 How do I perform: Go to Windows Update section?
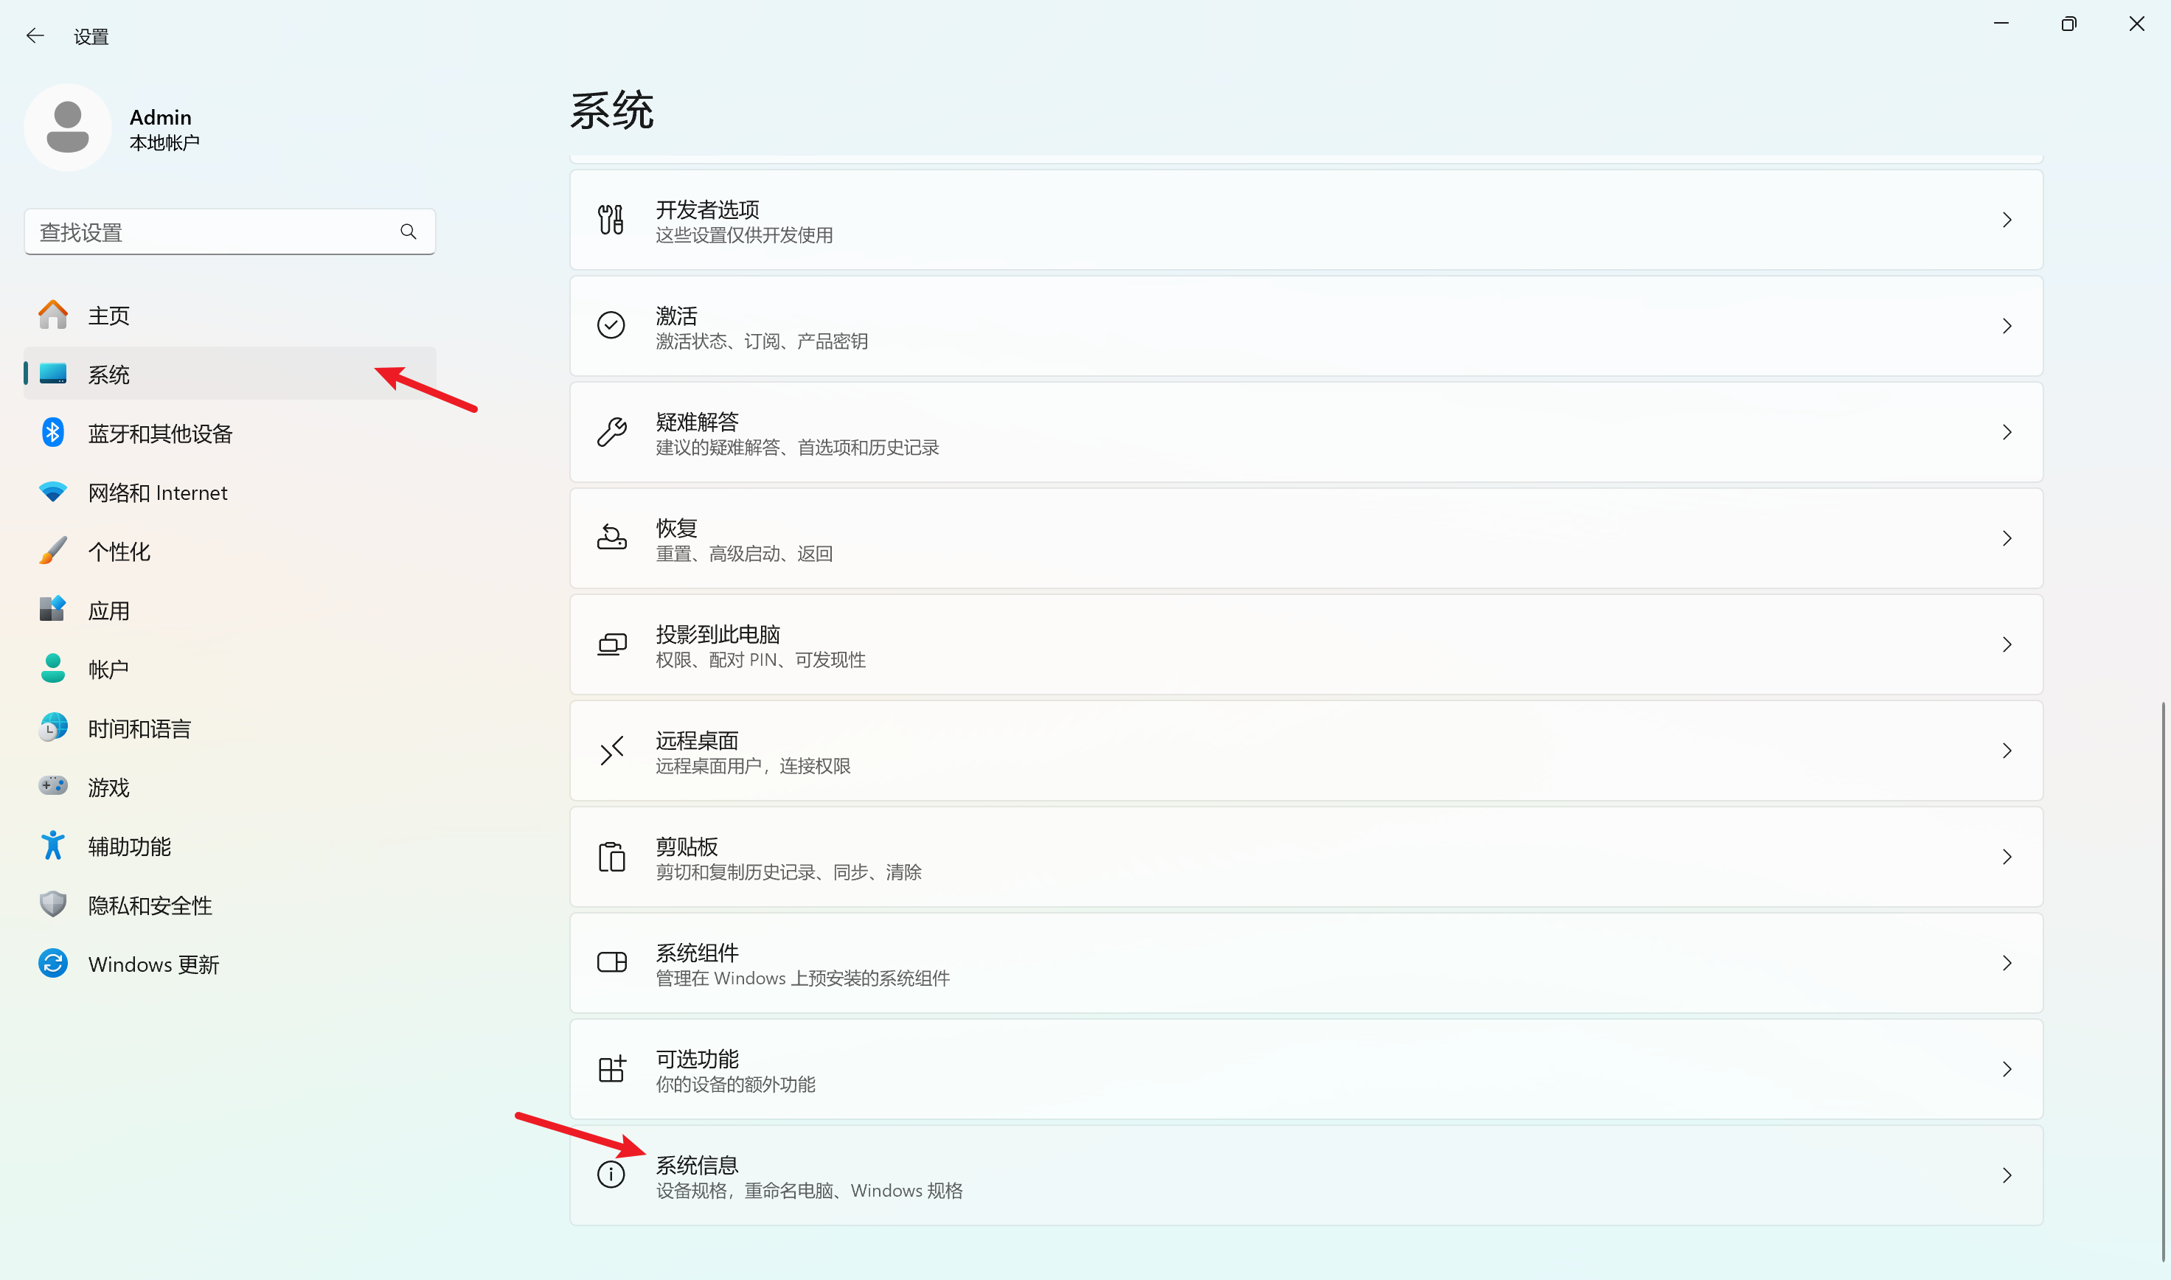coord(153,964)
